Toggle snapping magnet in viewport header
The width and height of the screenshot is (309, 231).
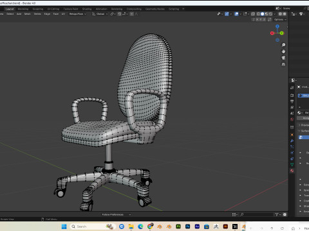pyautogui.click(x=120, y=14)
